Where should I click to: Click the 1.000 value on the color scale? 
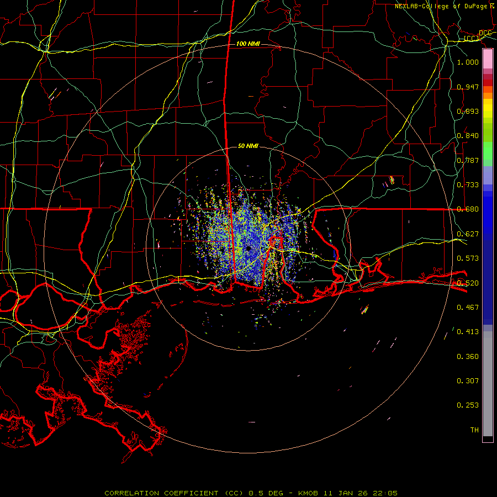(468, 62)
